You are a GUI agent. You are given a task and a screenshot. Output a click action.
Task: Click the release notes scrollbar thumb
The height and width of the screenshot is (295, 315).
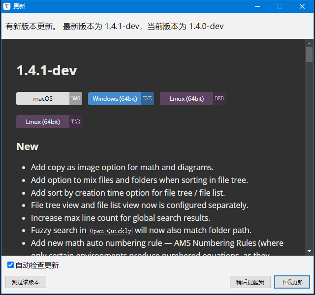(309, 55)
